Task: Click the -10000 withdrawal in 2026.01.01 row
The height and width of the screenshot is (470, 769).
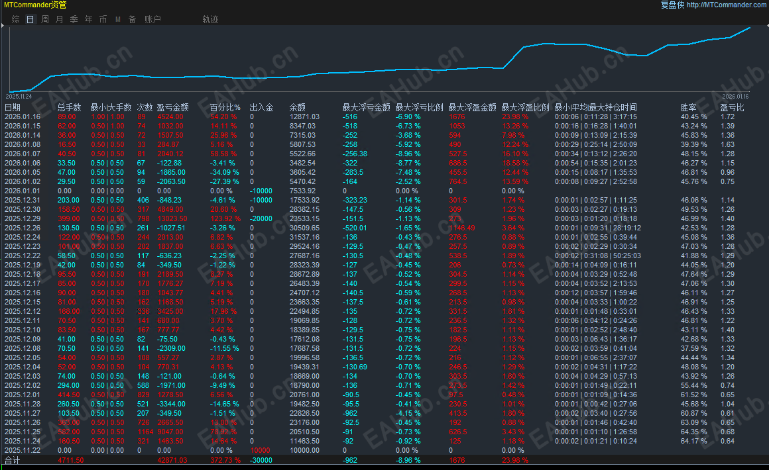Action: tap(261, 191)
